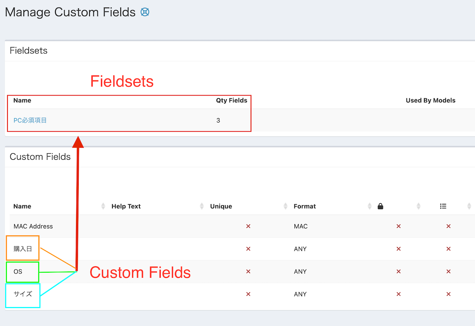
Task: Click the list column X in 購入日 row
Action: coord(448,249)
